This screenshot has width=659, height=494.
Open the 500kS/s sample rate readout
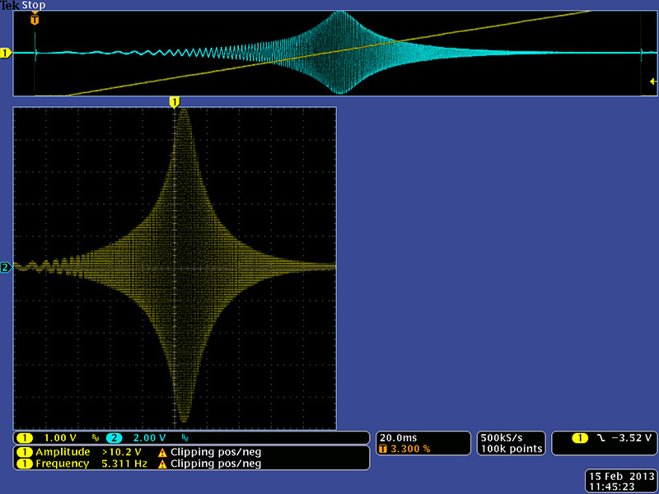click(x=500, y=437)
